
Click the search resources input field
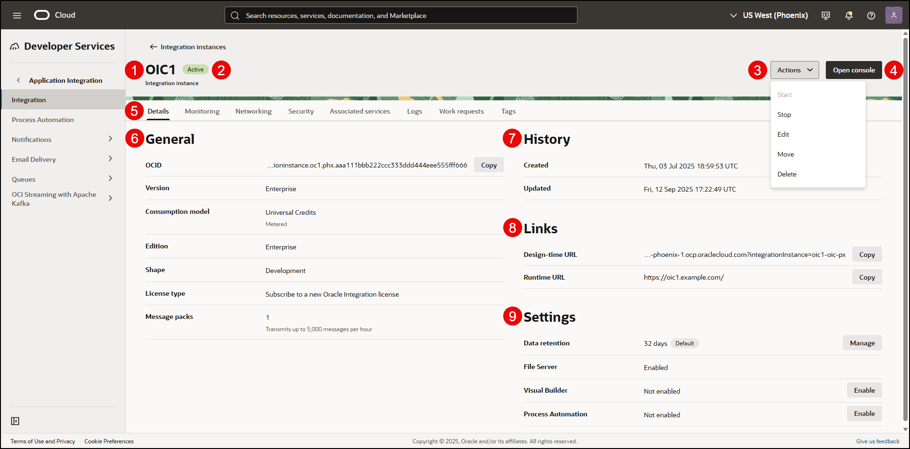coord(400,15)
